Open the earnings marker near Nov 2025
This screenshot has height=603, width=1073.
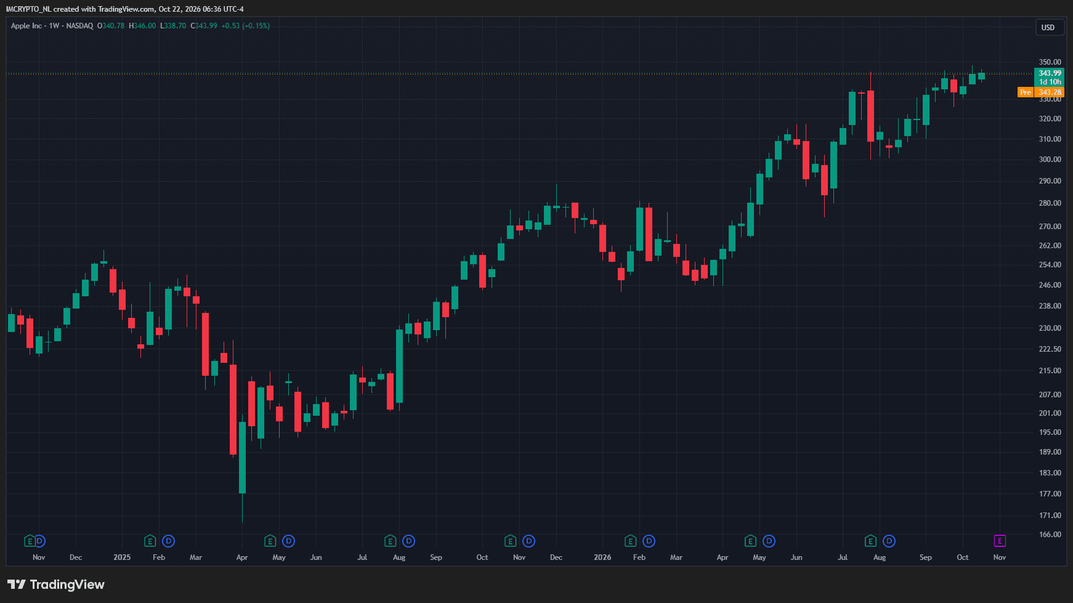point(510,541)
